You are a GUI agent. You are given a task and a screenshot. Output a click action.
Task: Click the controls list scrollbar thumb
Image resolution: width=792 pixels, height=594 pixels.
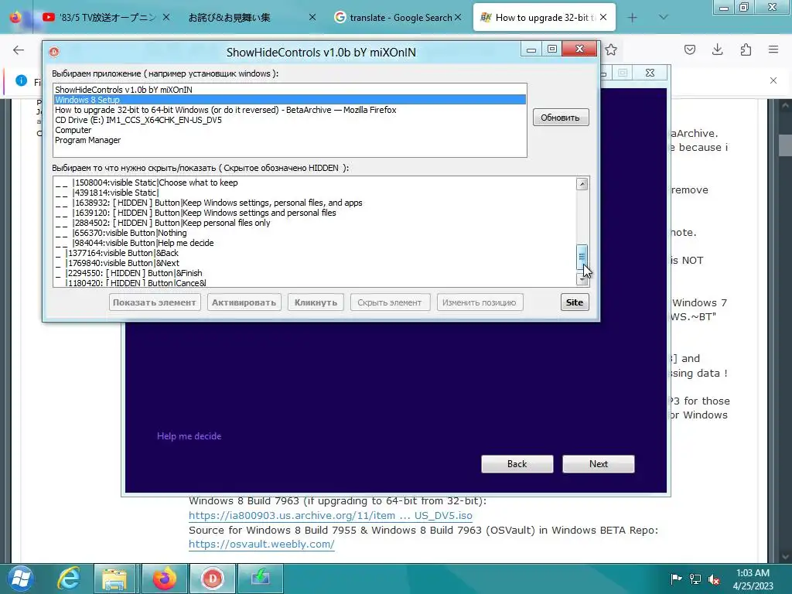582,257
